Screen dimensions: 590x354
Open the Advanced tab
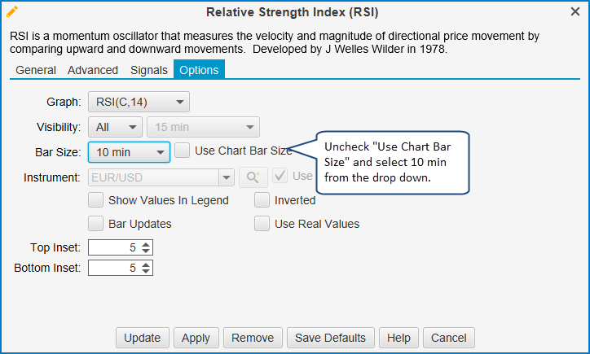93,70
